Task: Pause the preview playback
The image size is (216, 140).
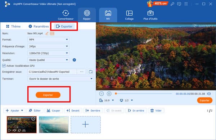Action: tap(102, 94)
